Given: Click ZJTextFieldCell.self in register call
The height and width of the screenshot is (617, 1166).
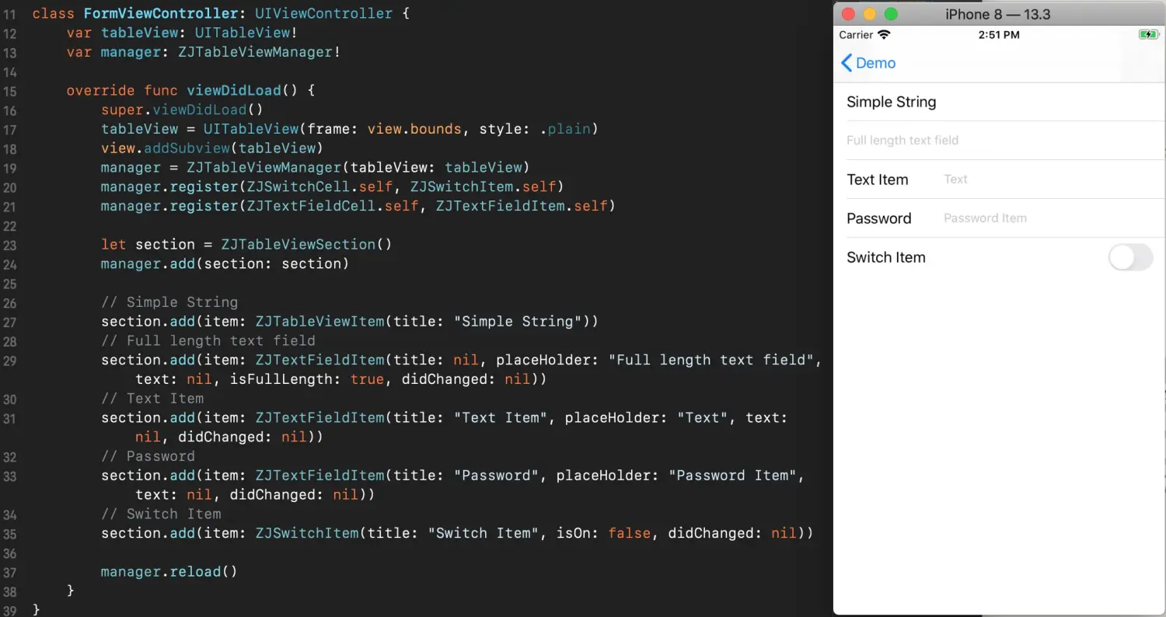Looking at the screenshot, I should click(x=332, y=206).
